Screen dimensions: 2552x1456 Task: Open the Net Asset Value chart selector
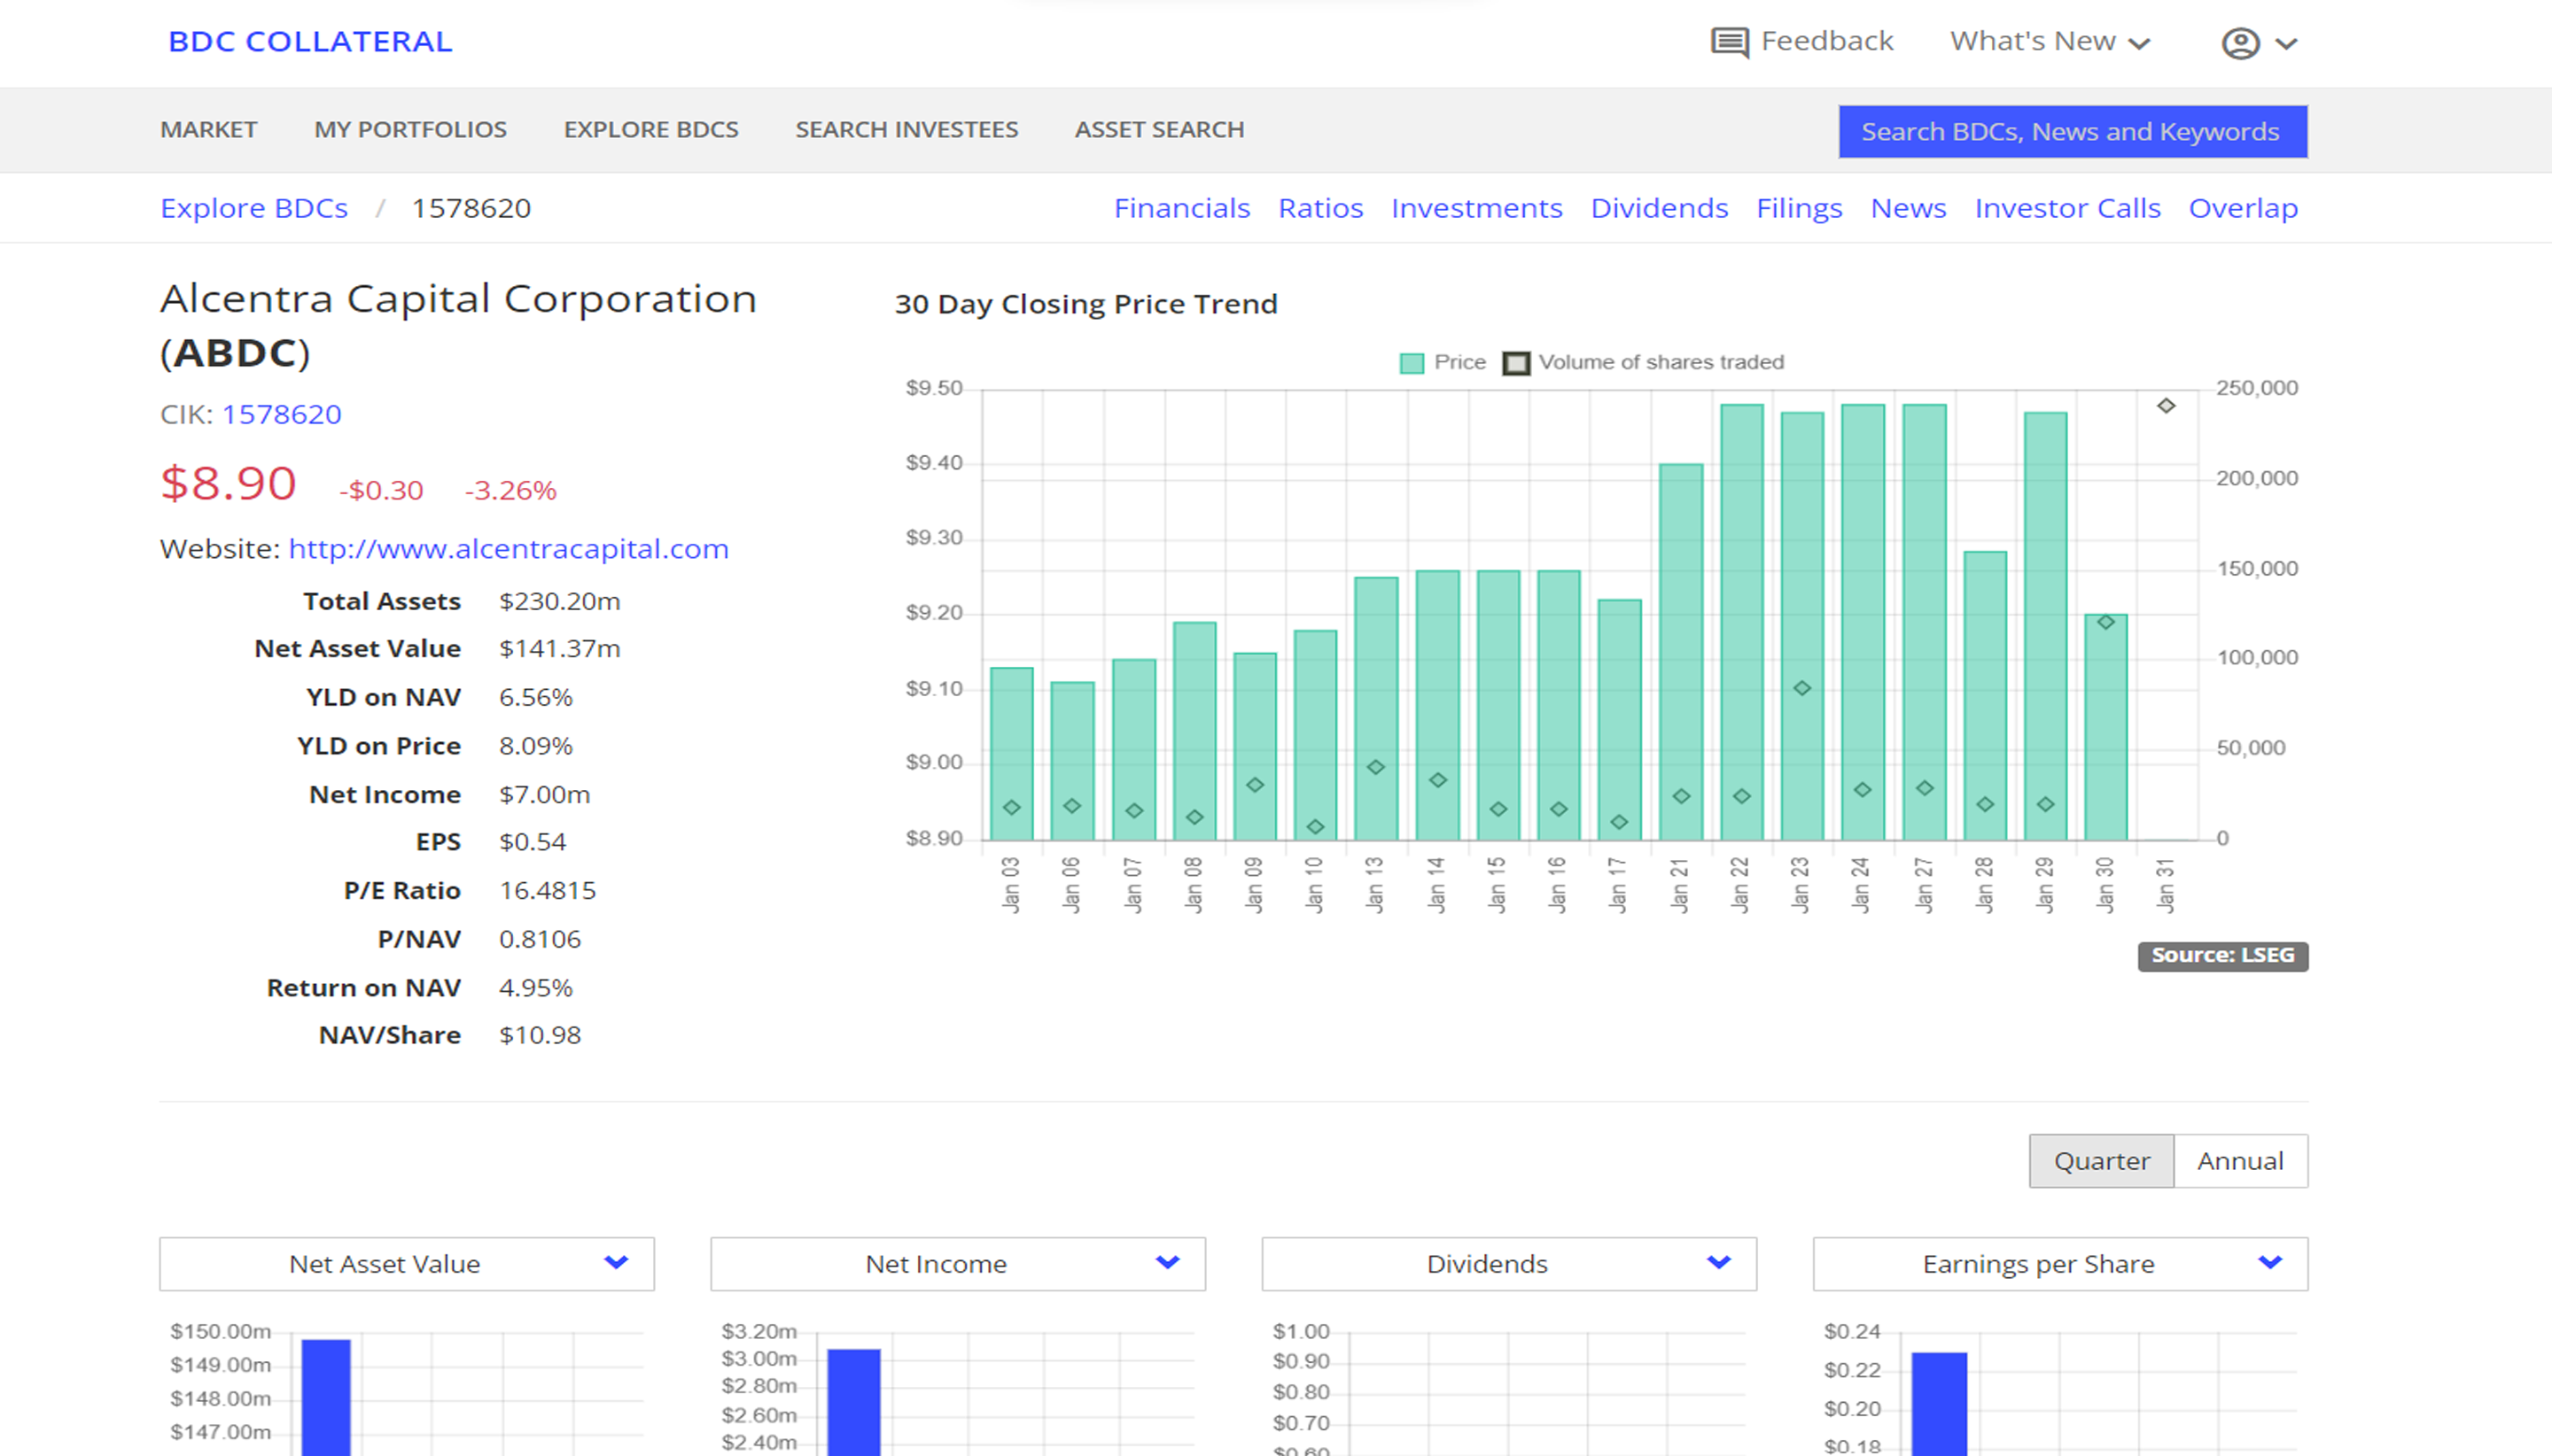pyautogui.click(x=406, y=1264)
